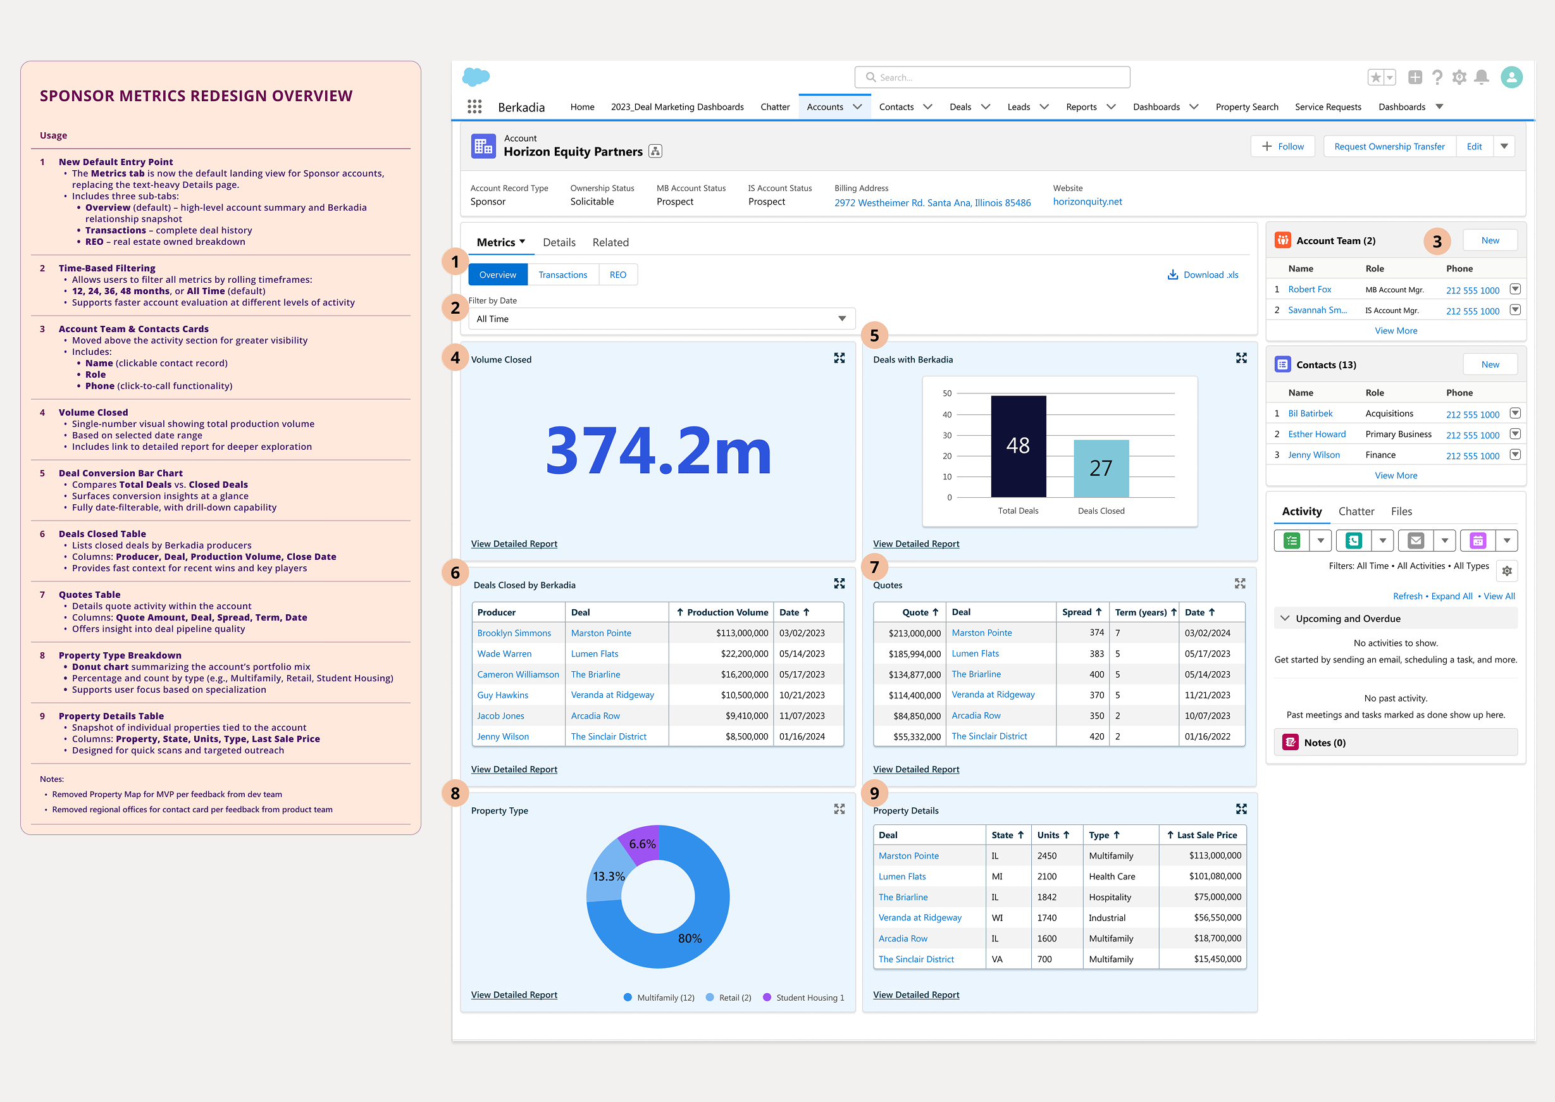Screen dimensions: 1555x1102
Task: Open the notifications bell icon
Action: click(1482, 77)
